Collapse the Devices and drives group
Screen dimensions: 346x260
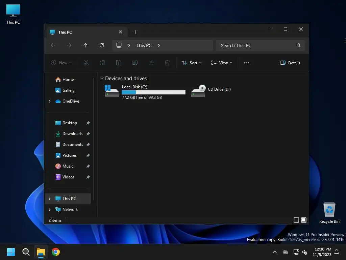tap(102, 79)
